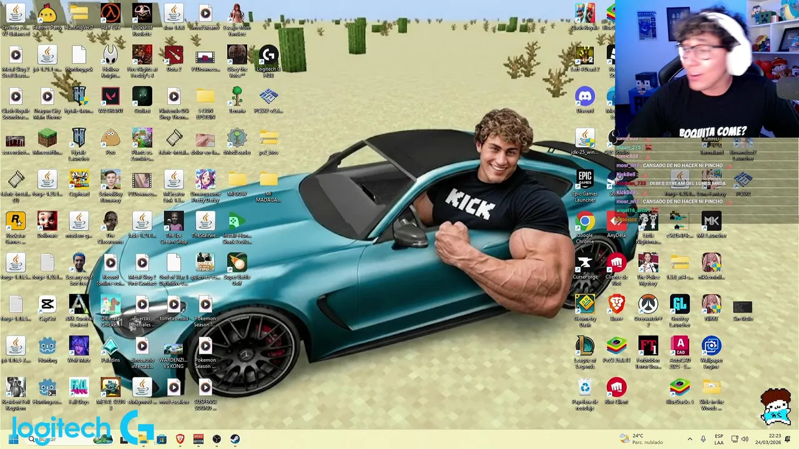This screenshot has height=449, width=799.
Task: Open the Pou desktop shortcut
Action: (110, 142)
